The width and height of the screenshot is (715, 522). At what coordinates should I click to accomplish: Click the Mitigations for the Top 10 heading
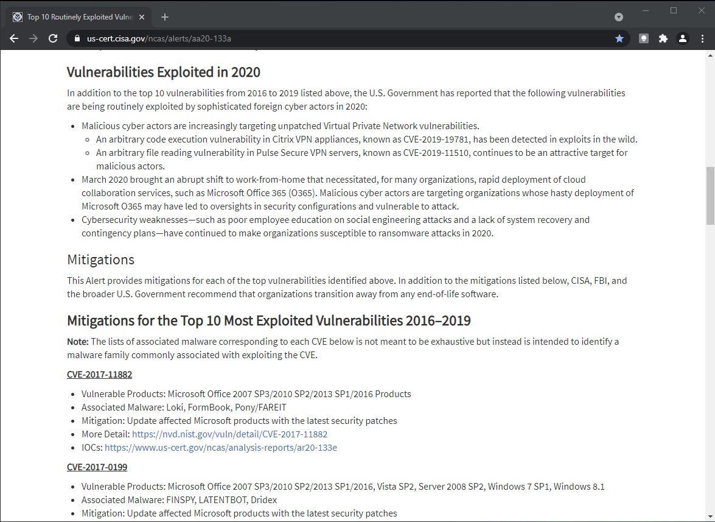[269, 321]
